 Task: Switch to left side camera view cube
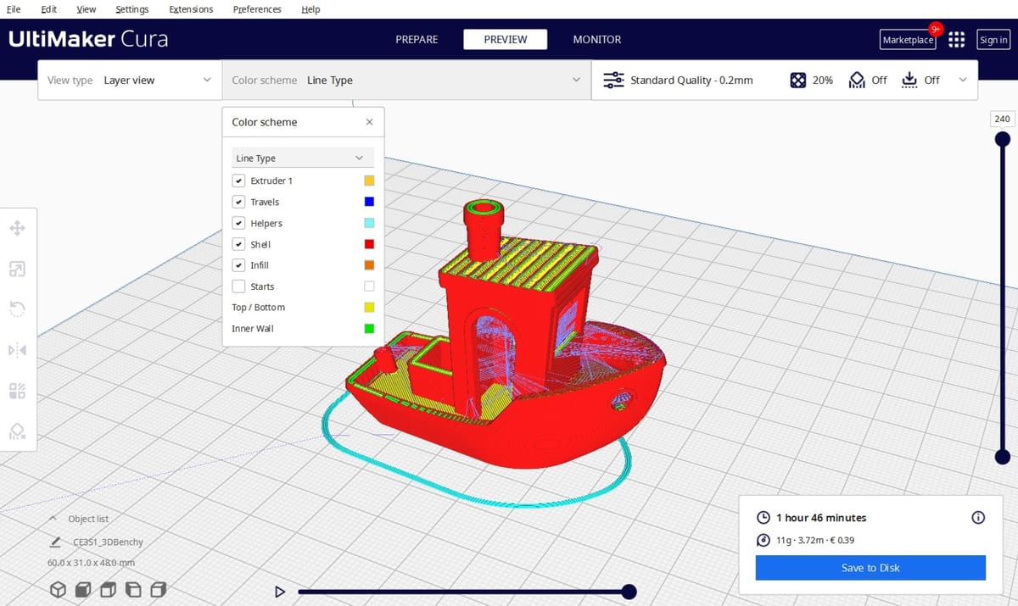tap(133, 589)
